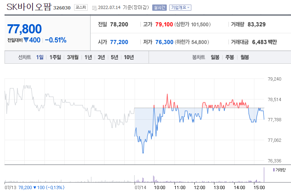The image size is (291, 192).
Task: Switch to the 1년 chart tab
Action: coord(88,57)
